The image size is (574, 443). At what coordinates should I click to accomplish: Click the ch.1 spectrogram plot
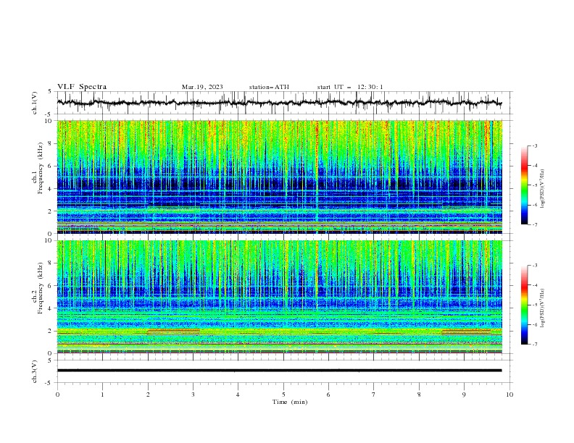tap(279, 177)
